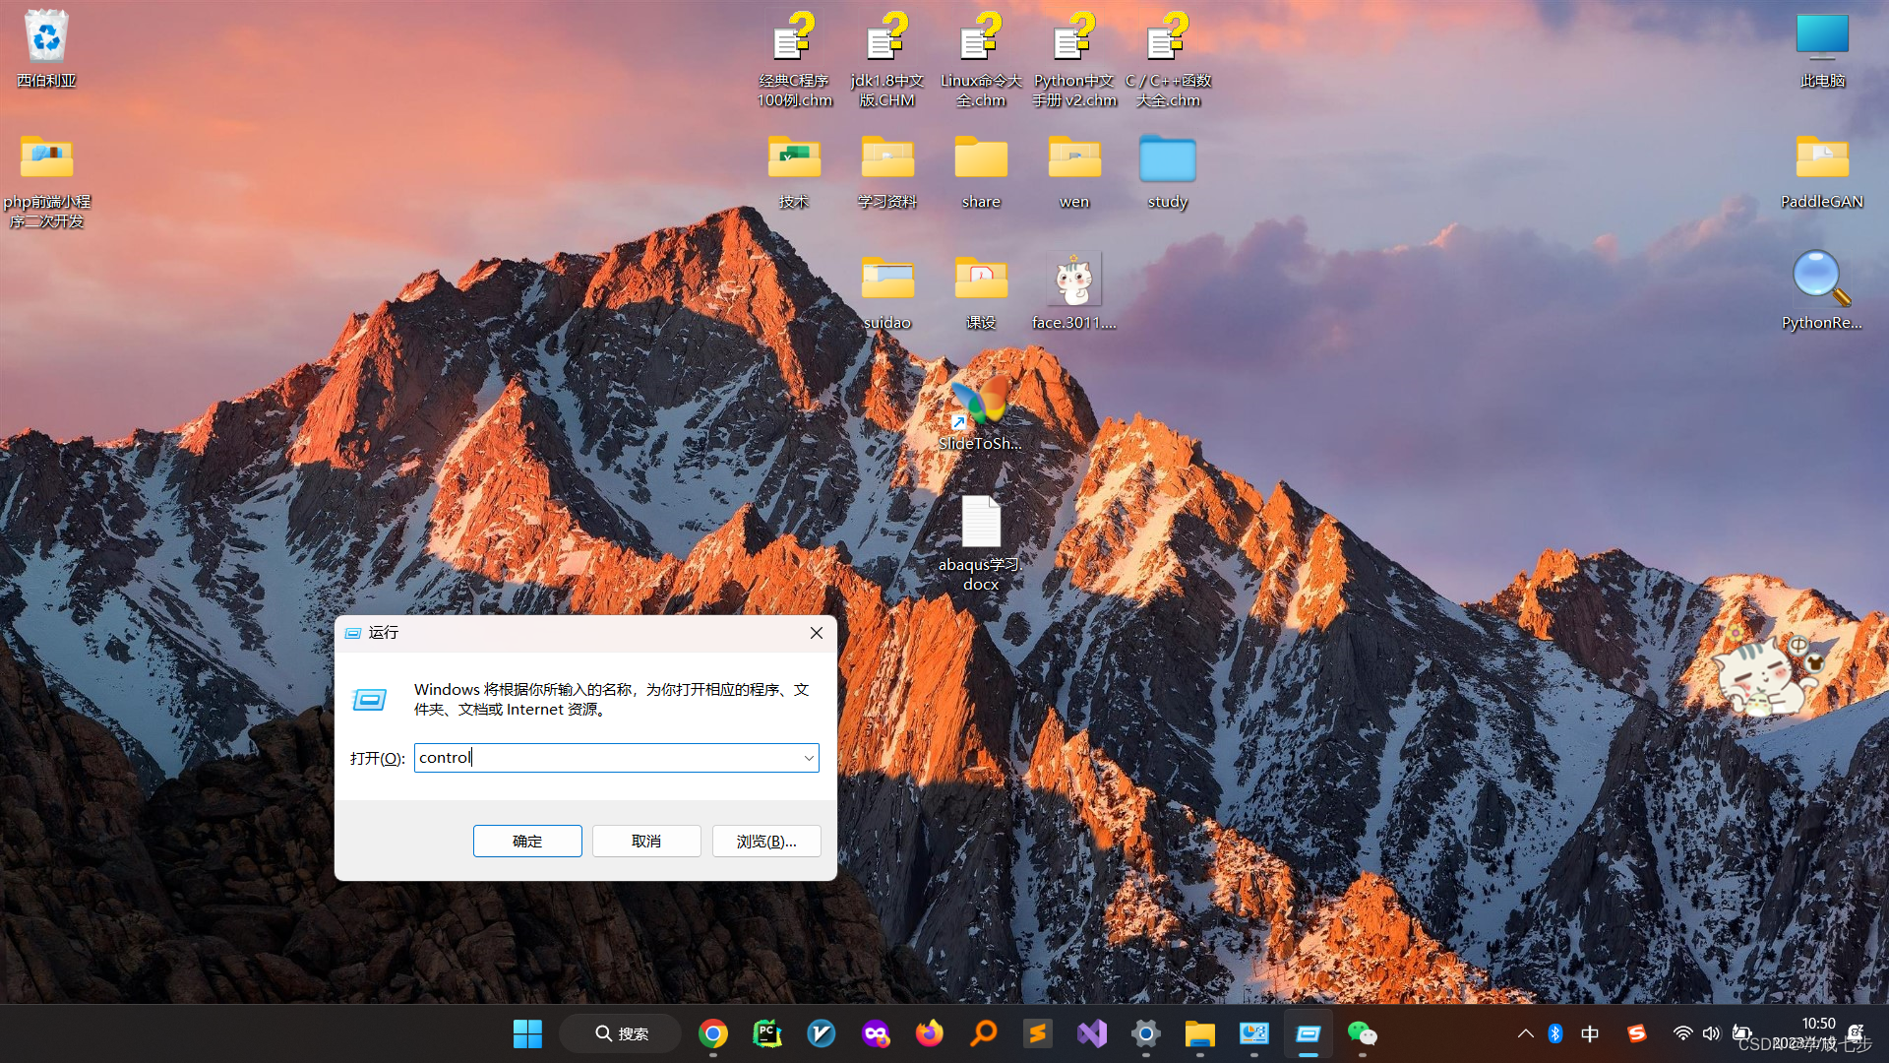
Task: Click the taskbar 搜索 search box
Action: pyautogui.click(x=622, y=1033)
